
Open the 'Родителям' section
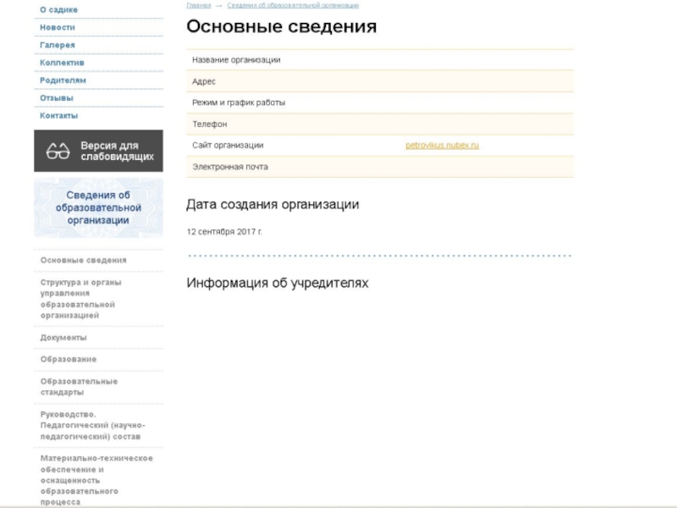(63, 80)
